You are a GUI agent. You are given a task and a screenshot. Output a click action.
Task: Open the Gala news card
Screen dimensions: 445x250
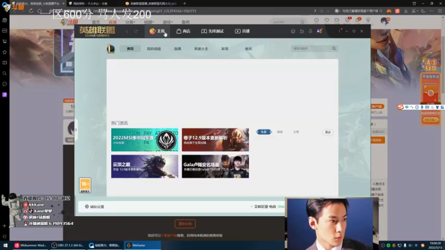(215, 166)
